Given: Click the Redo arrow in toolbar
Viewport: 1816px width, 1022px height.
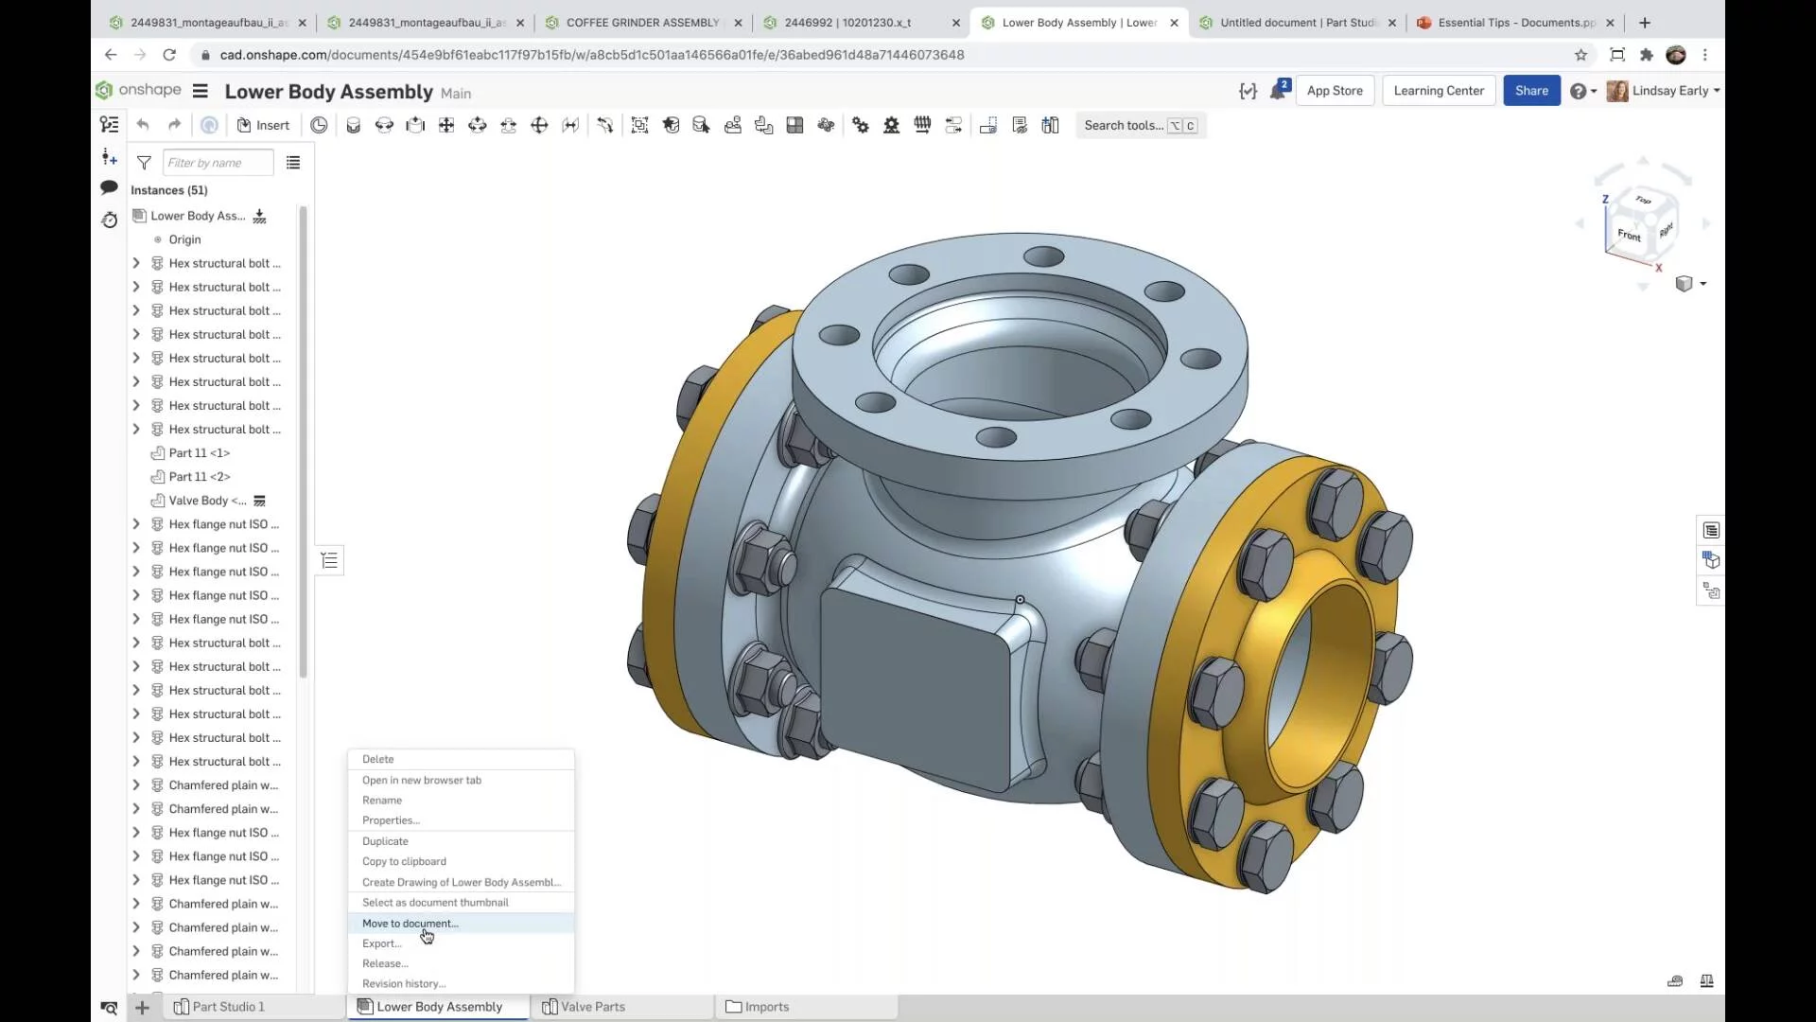Looking at the screenshot, I should tap(174, 125).
